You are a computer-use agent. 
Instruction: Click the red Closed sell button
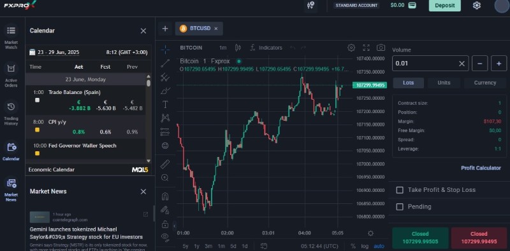pyautogui.click(x=479, y=238)
